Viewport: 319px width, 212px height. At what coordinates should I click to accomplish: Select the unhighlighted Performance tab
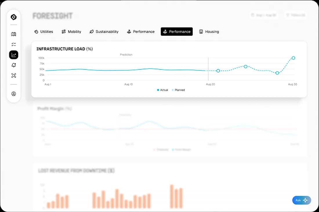click(141, 32)
